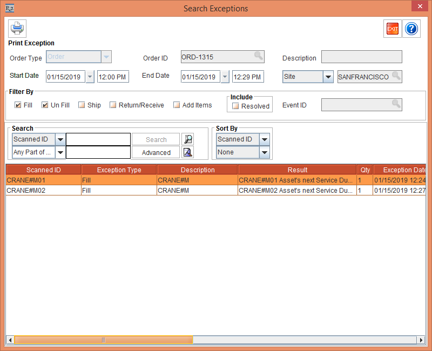Click the Print Exception printer icon
Screen dimensions: 432x351
pyautogui.click(x=17, y=28)
